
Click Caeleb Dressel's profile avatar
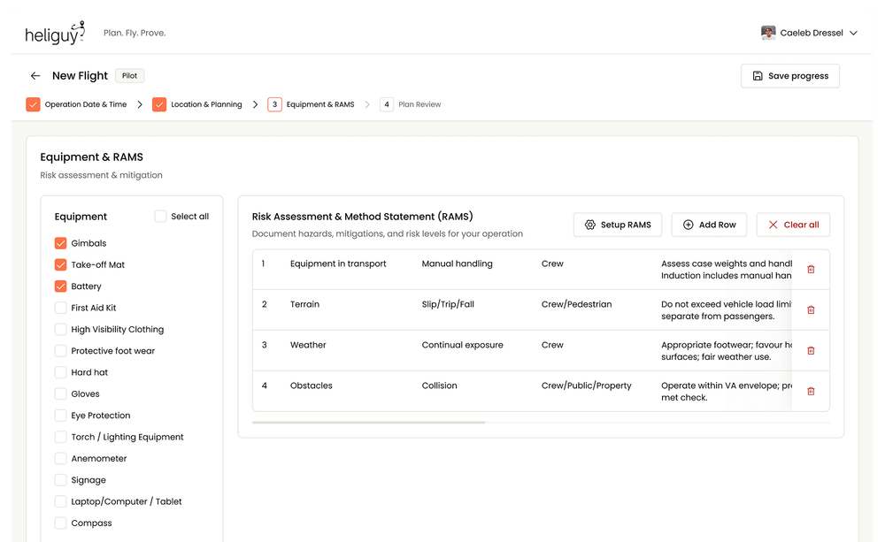(768, 34)
